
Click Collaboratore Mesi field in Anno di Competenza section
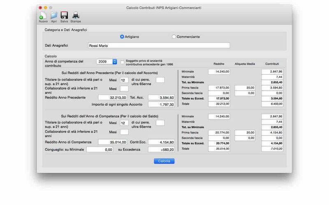(124, 132)
